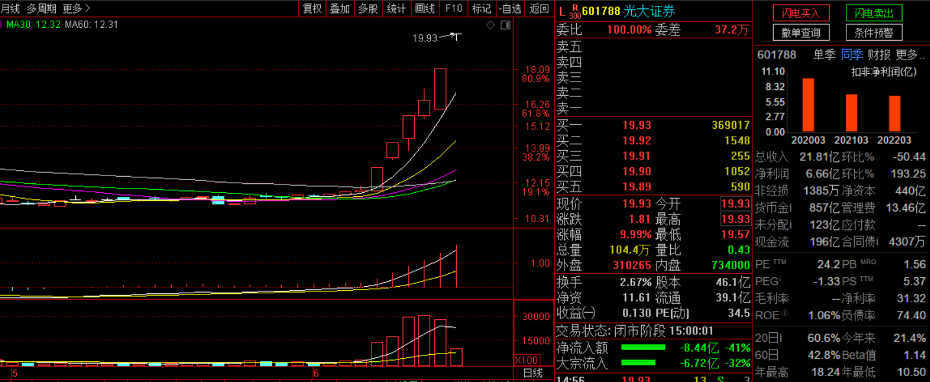930x382 pixels.
Task: Click the PE TTM value 24.2
Action: tap(829, 264)
